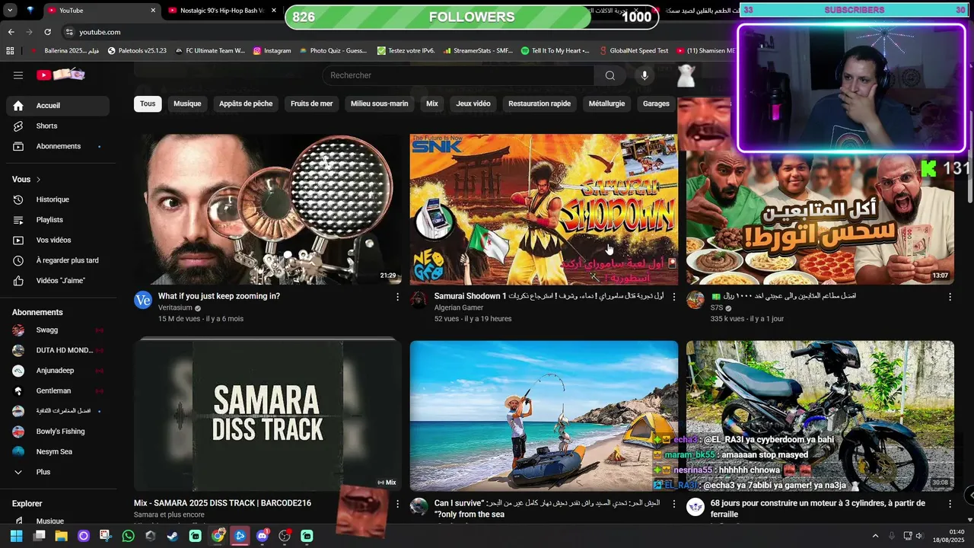Open DUTA HD MOND... subscription

(58, 350)
